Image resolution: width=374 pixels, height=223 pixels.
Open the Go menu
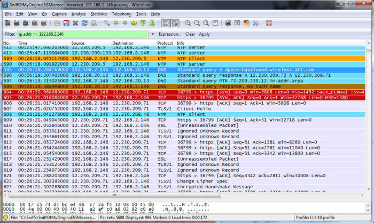pyautogui.click(x=44, y=14)
